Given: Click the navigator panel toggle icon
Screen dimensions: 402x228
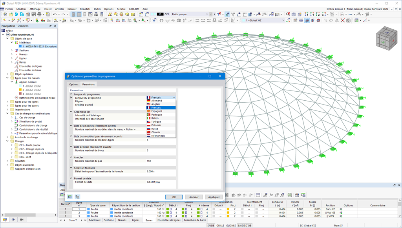Looking at the screenshot, I should pos(73,14).
